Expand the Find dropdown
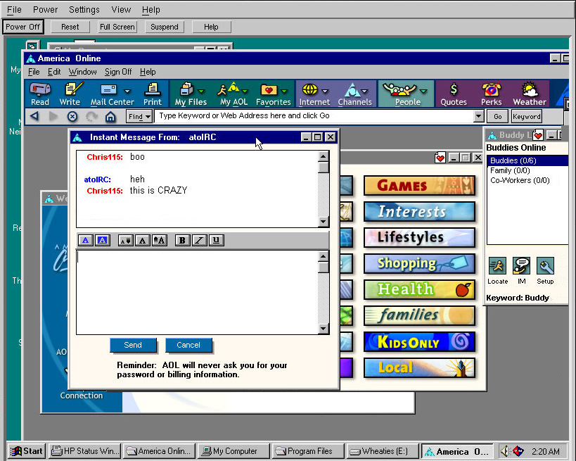576x461 pixels. tap(139, 117)
